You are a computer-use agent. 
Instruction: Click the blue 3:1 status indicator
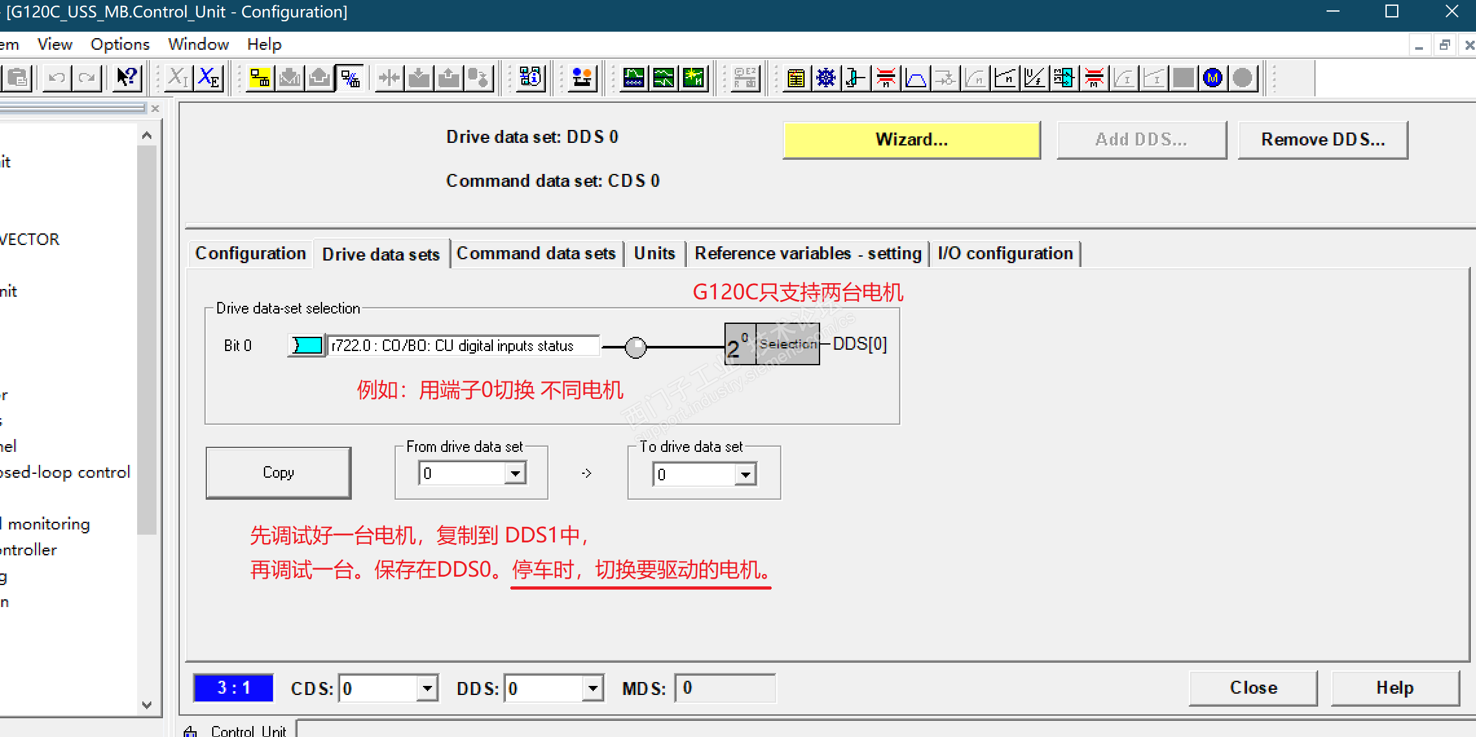point(233,688)
